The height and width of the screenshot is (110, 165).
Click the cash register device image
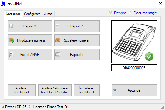pos(134,41)
